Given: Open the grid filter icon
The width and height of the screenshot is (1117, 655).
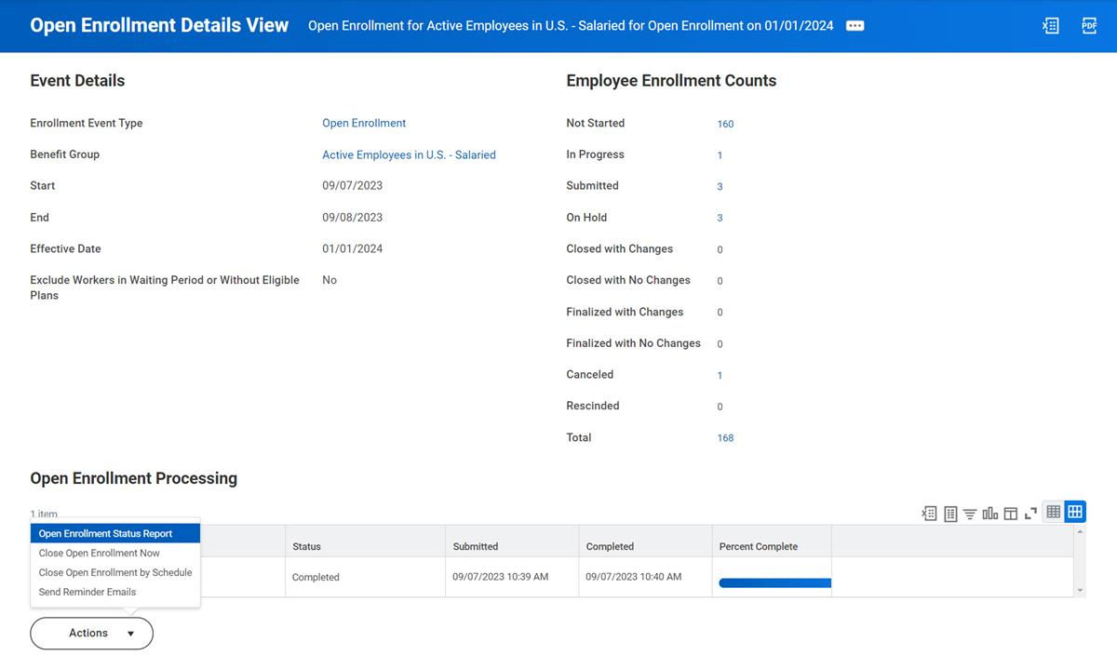Looking at the screenshot, I should point(970,513).
